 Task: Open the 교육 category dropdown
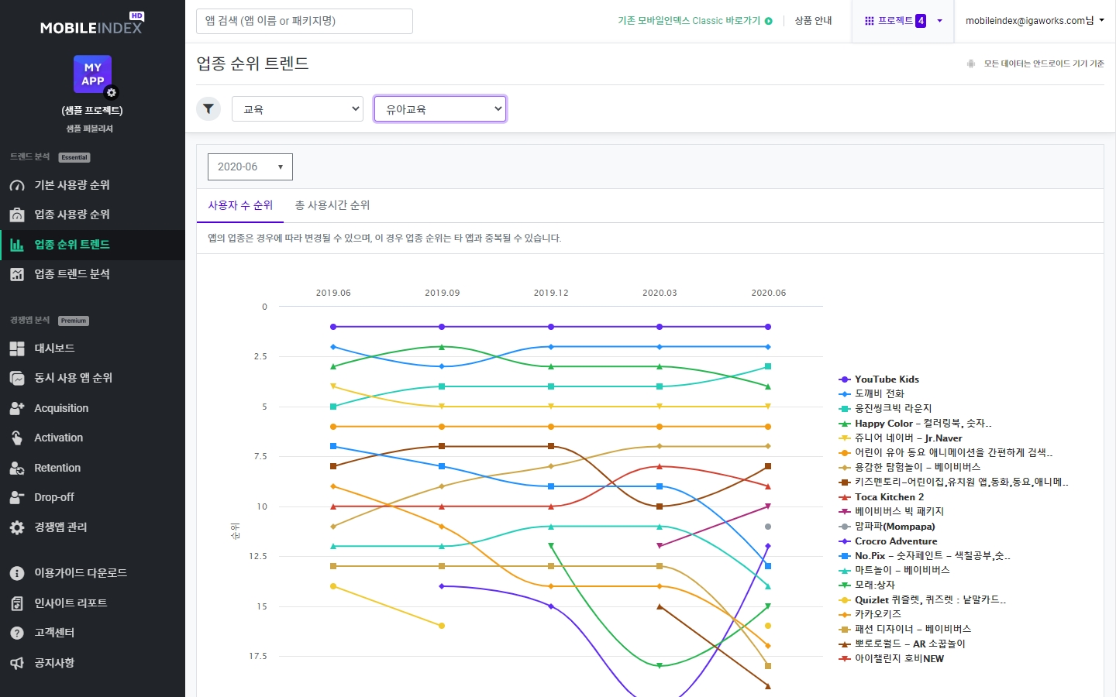(298, 109)
